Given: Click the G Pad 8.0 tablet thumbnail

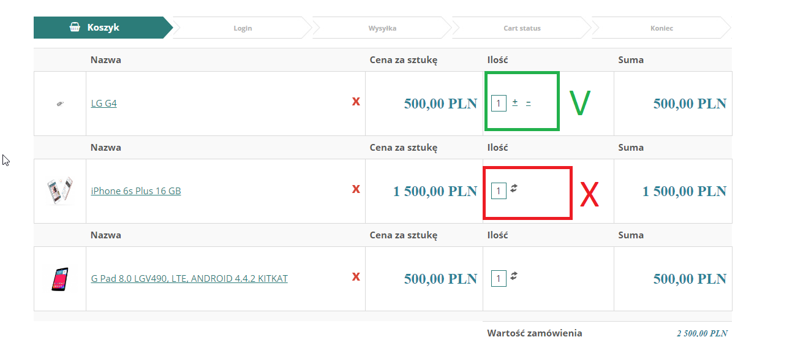Looking at the screenshot, I should (x=60, y=279).
